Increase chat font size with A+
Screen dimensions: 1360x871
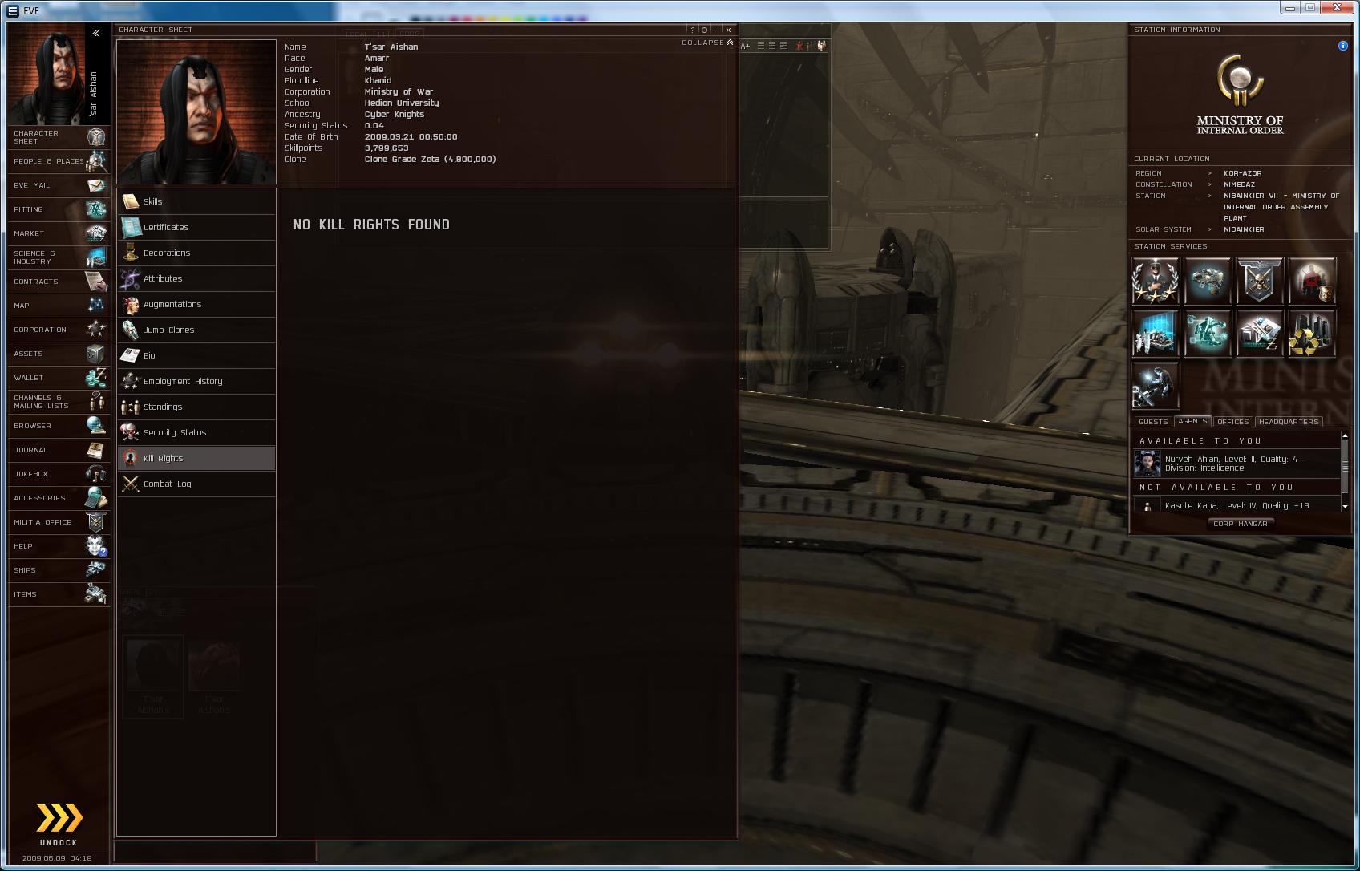pos(745,46)
